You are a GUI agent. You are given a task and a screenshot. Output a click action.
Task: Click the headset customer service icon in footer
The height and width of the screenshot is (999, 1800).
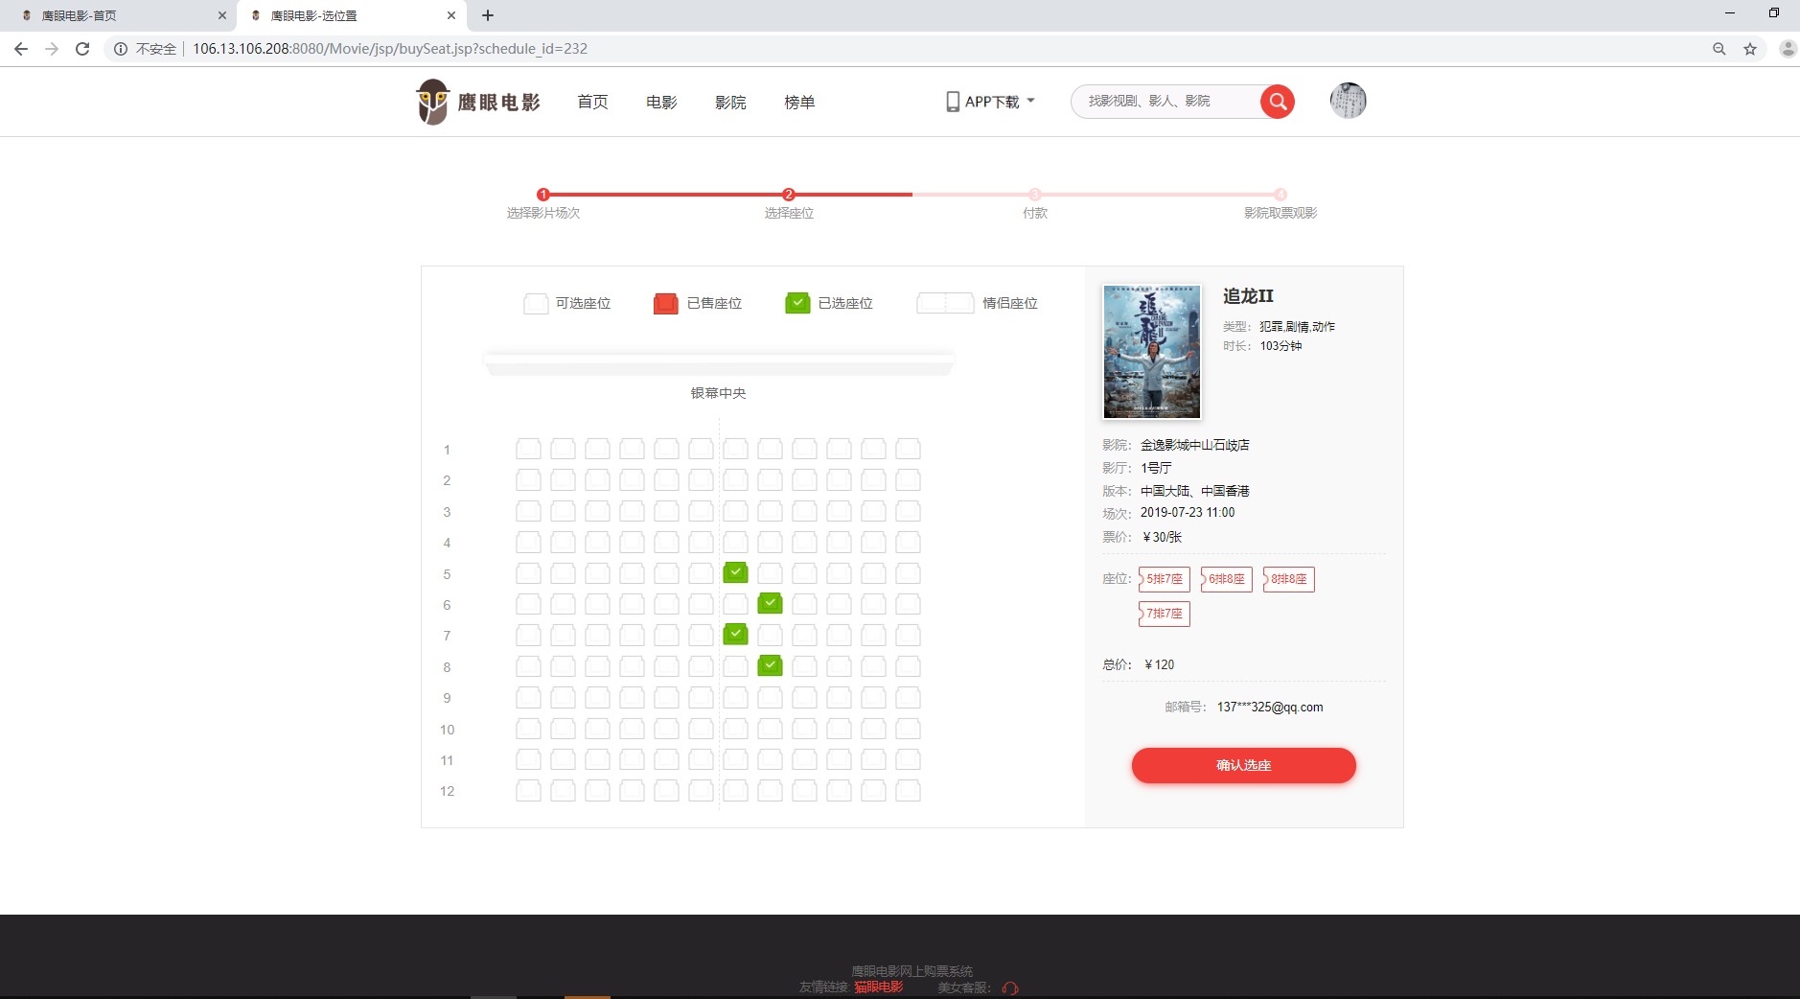tap(1009, 988)
